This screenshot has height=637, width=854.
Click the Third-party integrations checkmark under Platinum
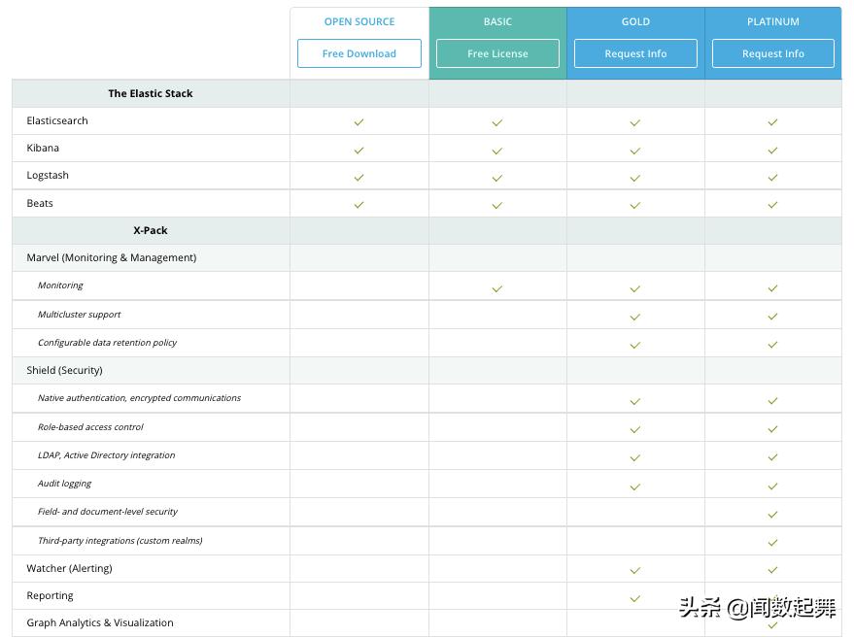click(772, 542)
